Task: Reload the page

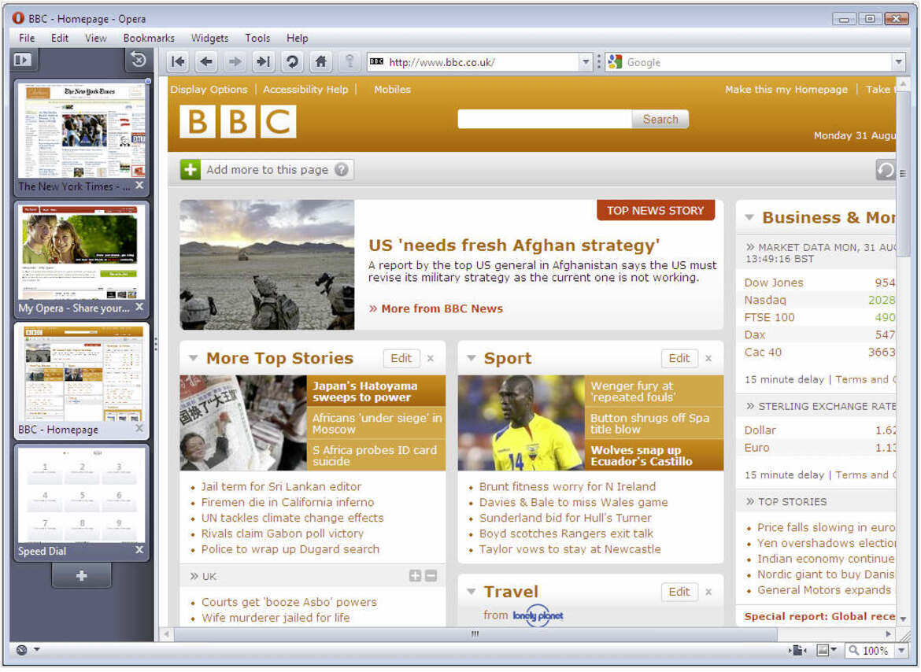Action: tap(292, 61)
